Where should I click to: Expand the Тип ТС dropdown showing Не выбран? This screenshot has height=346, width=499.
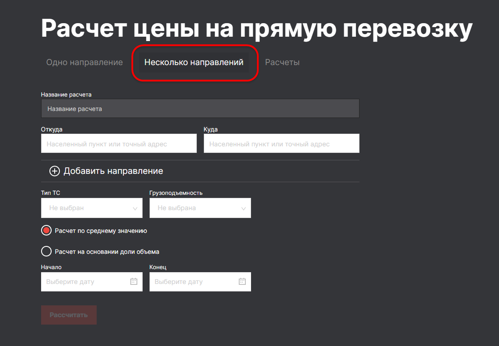pyautogui.click(x=87, y=208)
